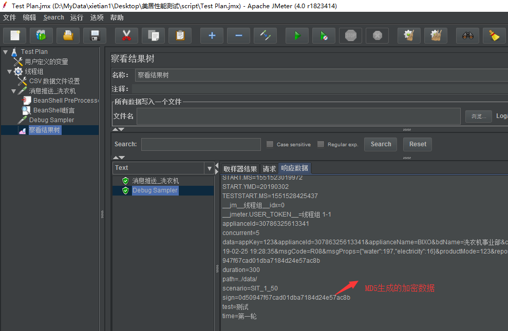Click the green shield beside Debug Sampler result
Screen dimensions: 508x331
[126, 190]
